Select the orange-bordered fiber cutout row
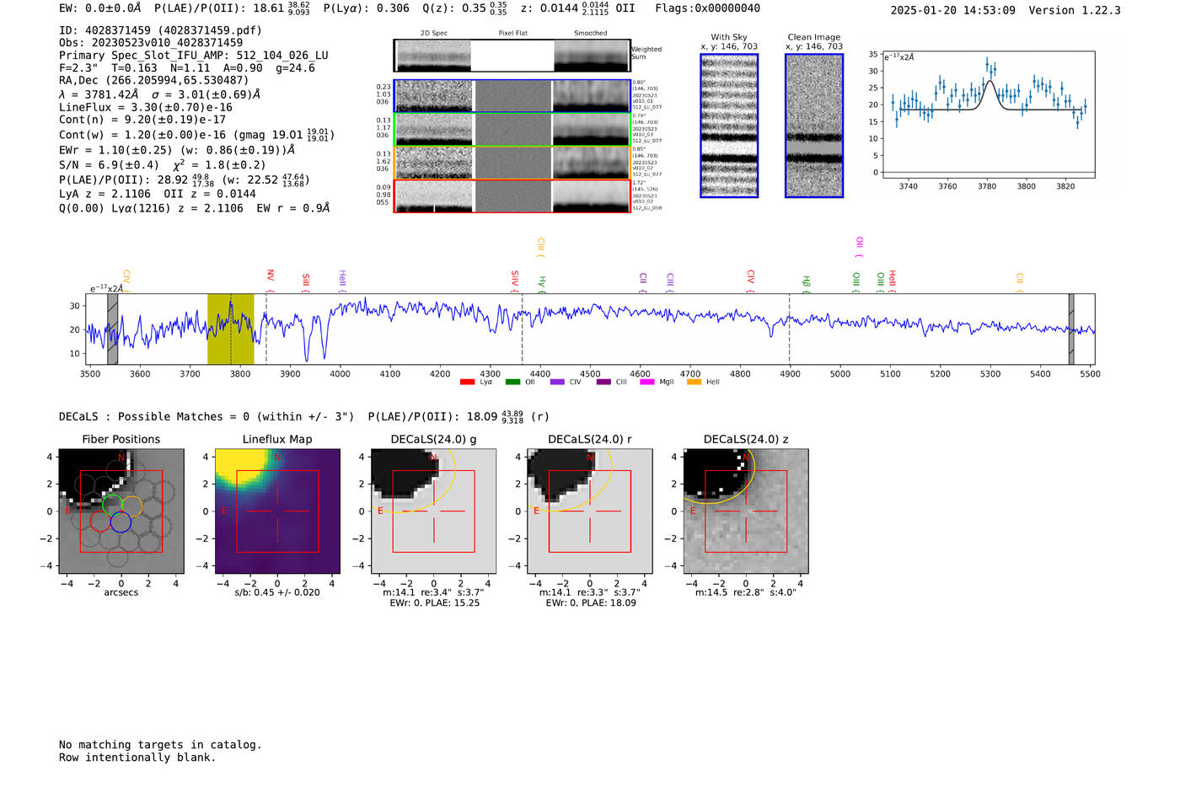Image resolution: width=1180 pixels, height=803 pixels. pyautogui.click(x=512, y=163)
